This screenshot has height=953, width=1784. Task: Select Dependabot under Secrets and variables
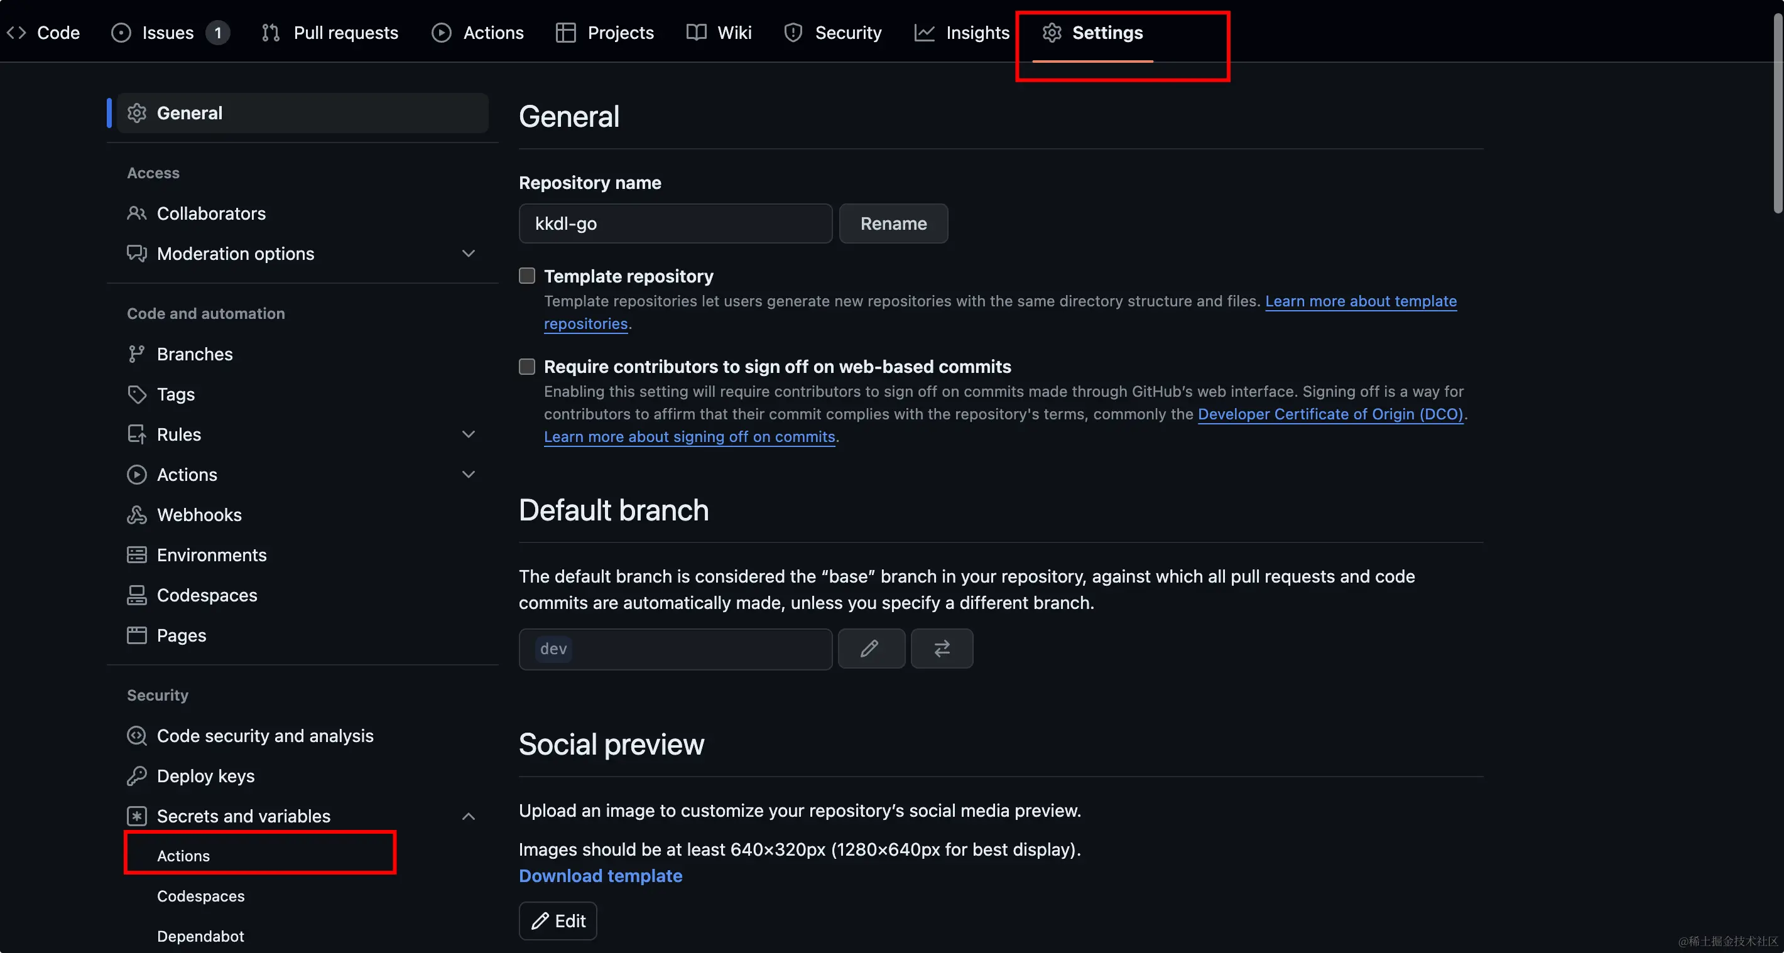[x=201, y=937]
